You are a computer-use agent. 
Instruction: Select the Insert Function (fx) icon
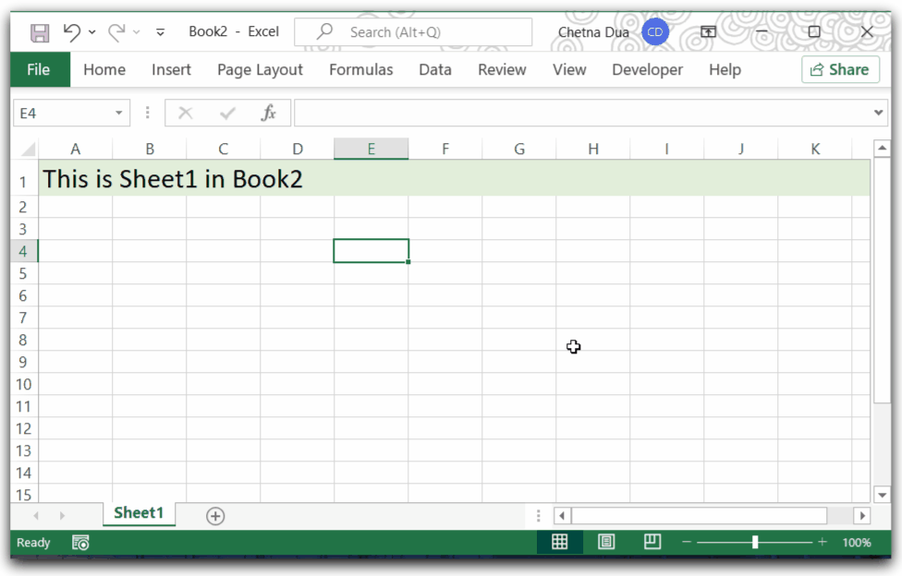click(x=269, y=112)
